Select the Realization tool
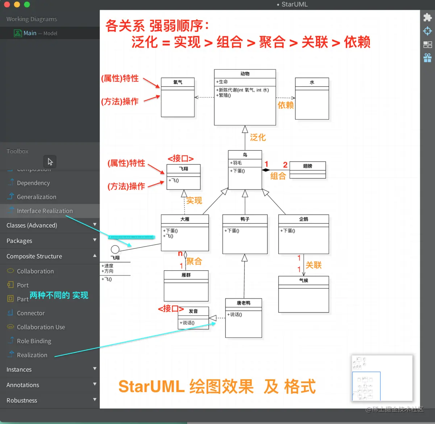This screenshot has width=435, height=424. [x=32, y=355]
